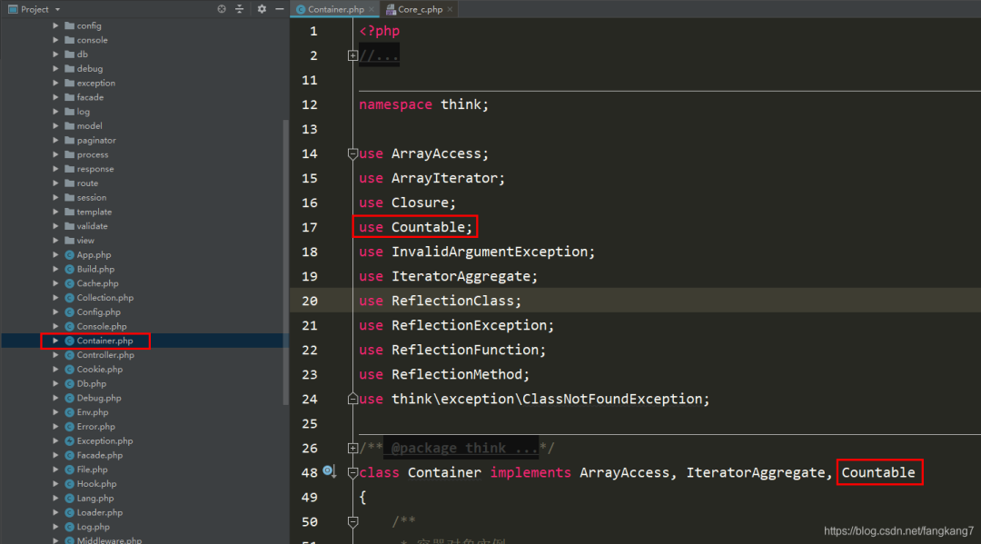Close the Core_c.php editor tab
This screenshot has width=981, height=544.
pyautogui.click(x=450, y=9)
